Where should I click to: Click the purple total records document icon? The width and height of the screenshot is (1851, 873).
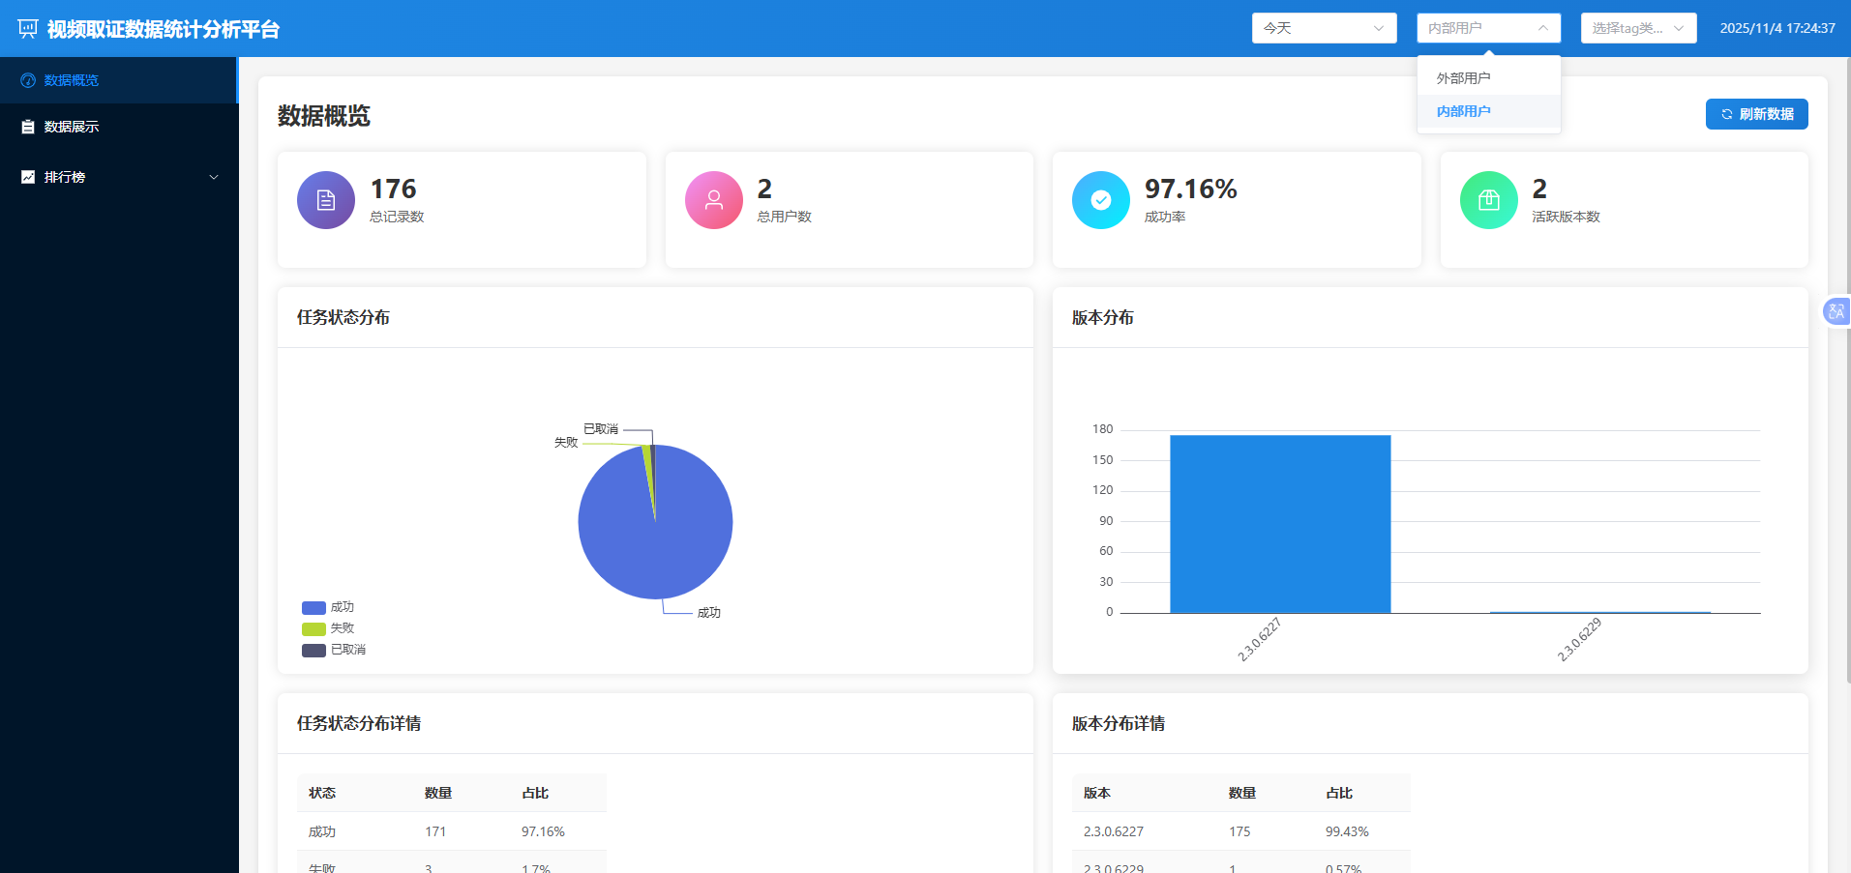tap(326, 200)
